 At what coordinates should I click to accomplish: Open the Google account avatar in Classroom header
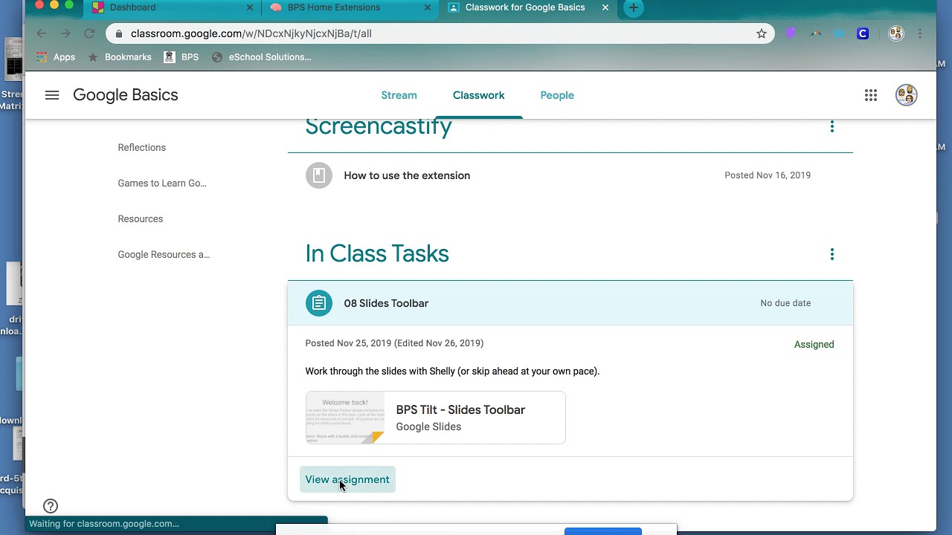(x=906, y=95)
